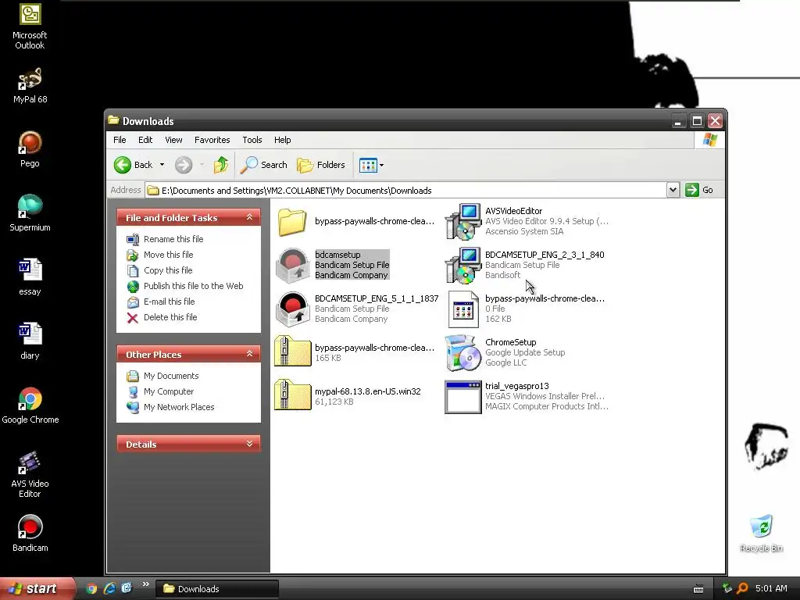Image resolution: width=800 pixels, height=600 pixels.
Task: Click Publish this file to the Web
Action: pyautogui.click(x=194, y=286)
